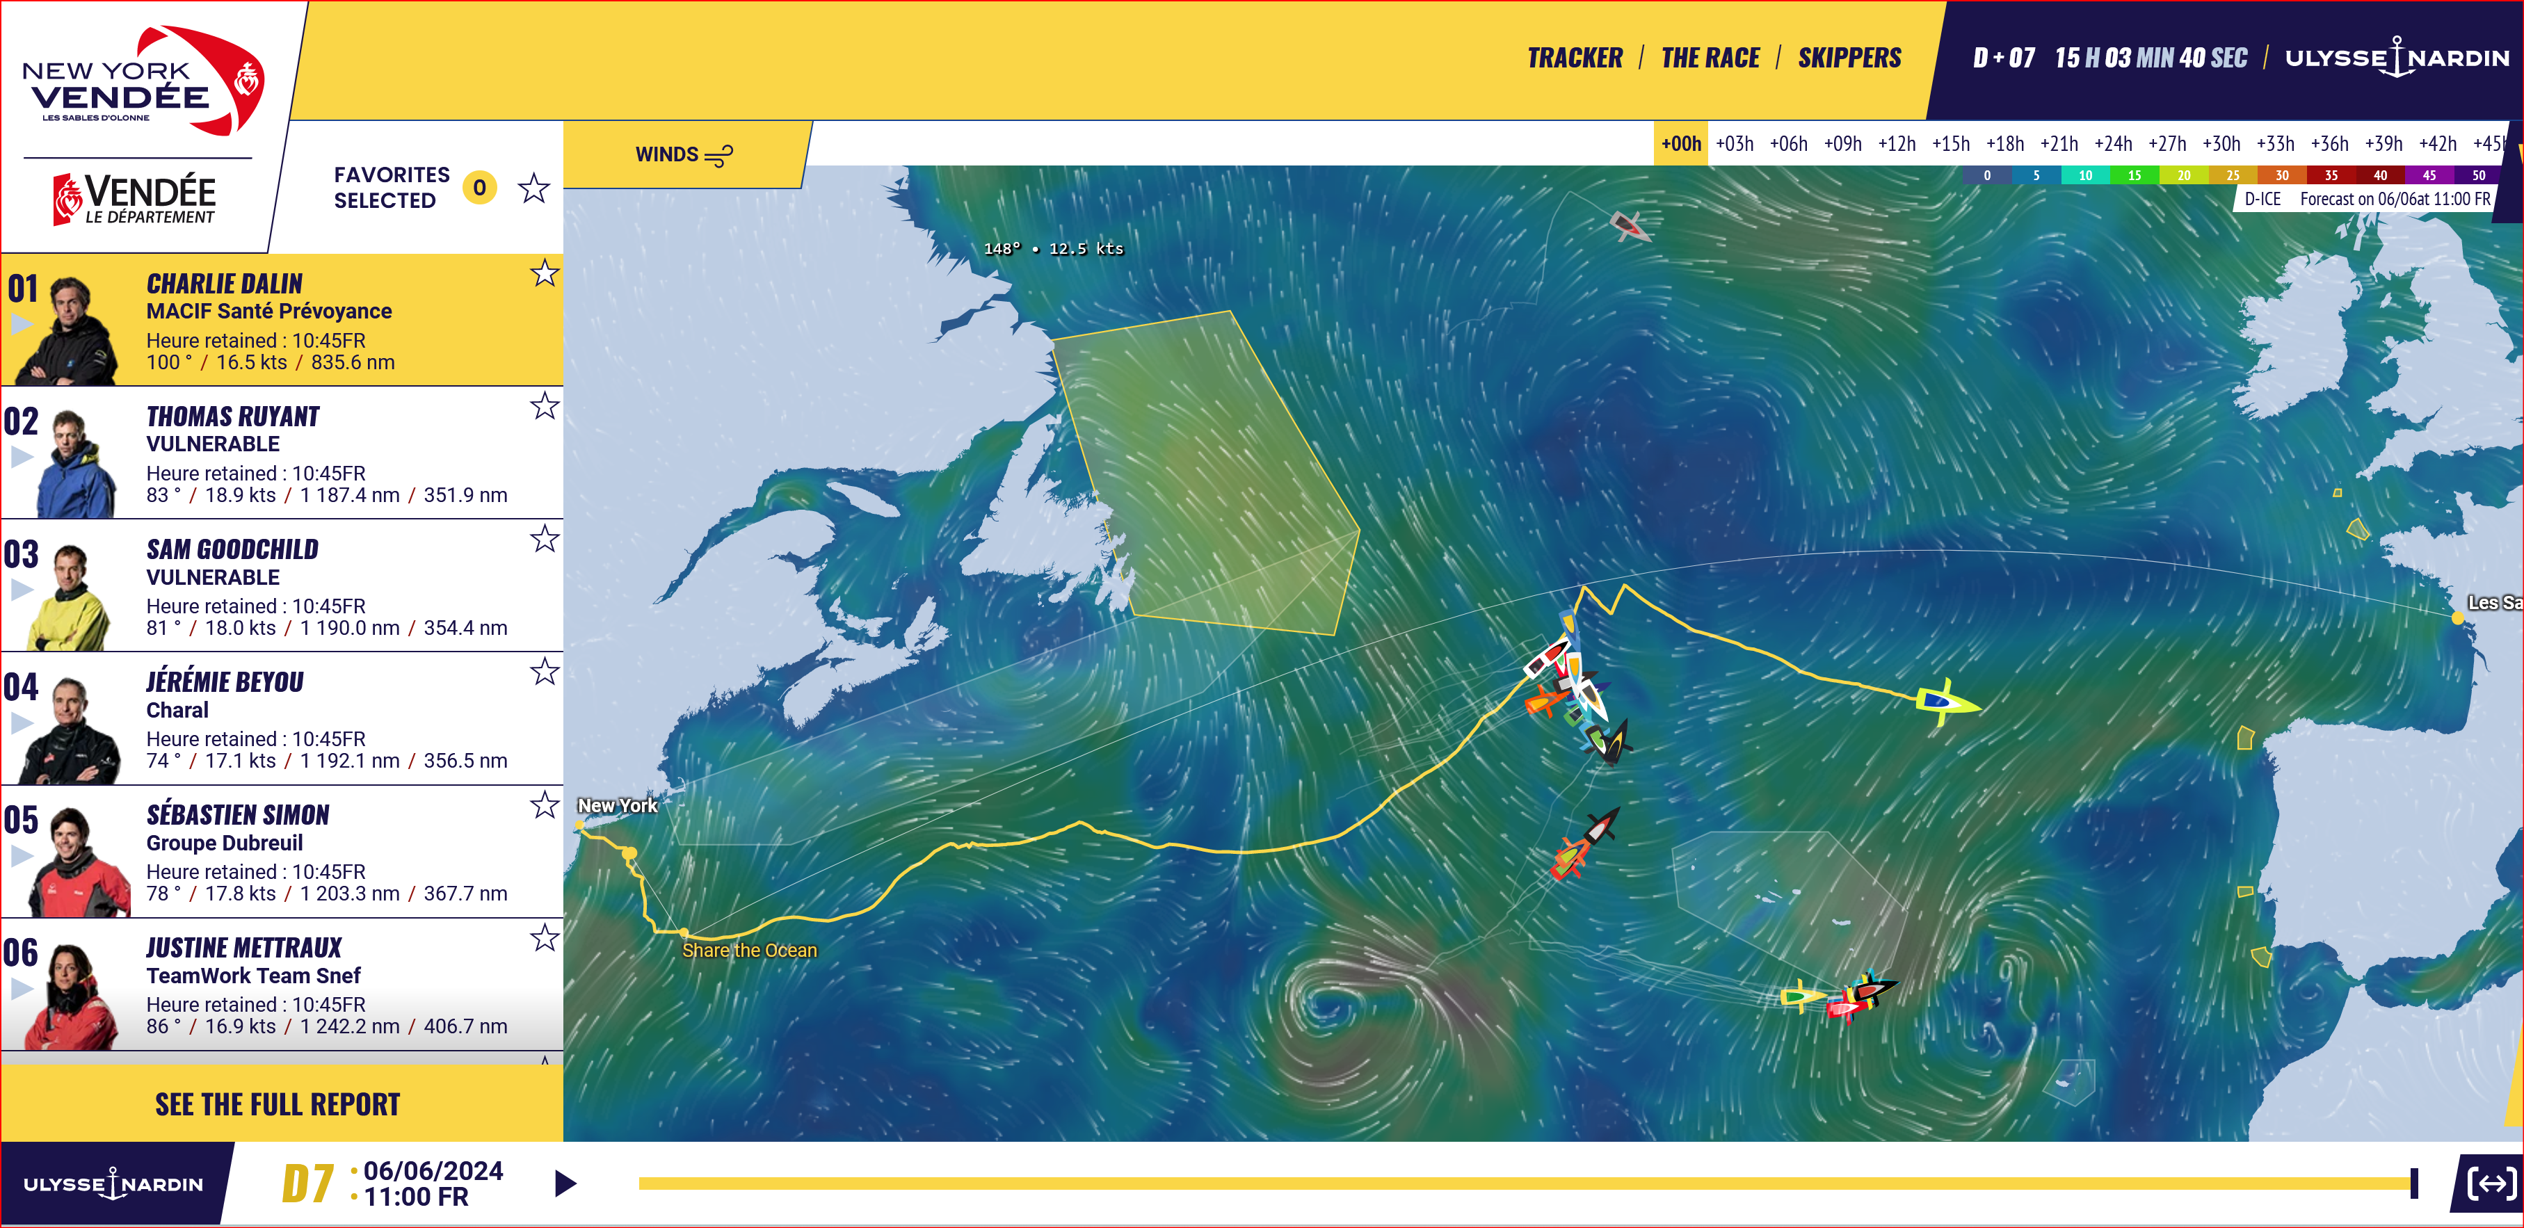Viewport: 2524px width, 1228px height.
Task: Select the +36h forecast tab
Action: 2330,144
